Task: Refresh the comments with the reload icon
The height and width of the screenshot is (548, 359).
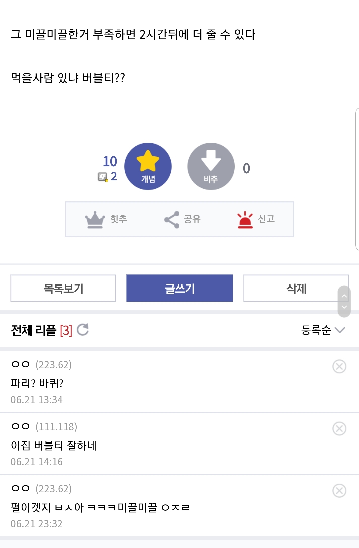Action: (83, 330)
